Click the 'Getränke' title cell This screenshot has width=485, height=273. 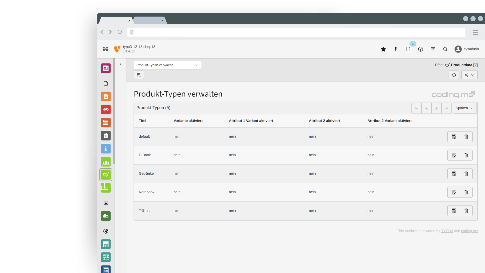point(146,174)
